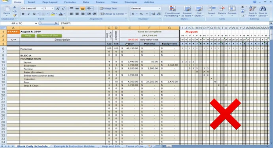Click the Wrap Text button
The image size is (273, 148).
pyautogui.click(x=108, y=8)
